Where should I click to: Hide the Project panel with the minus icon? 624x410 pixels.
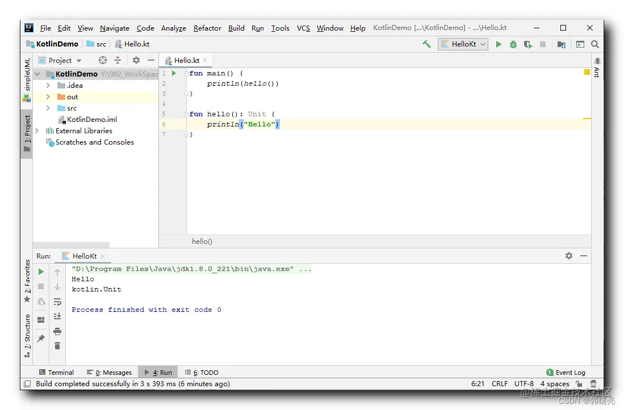tap(151, 60)
